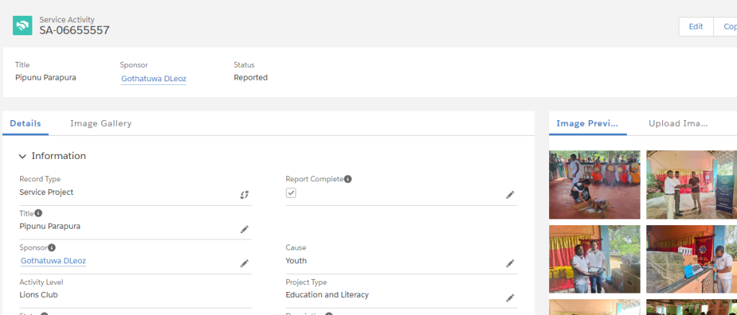Edit the Report Complete field pencil
Viewport: 737px width, 315px height.
[510, 195]
